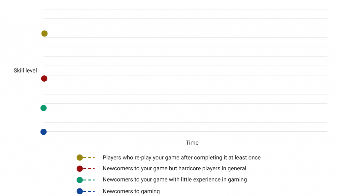Click legend text 'Players who re-play your game'

141,158
